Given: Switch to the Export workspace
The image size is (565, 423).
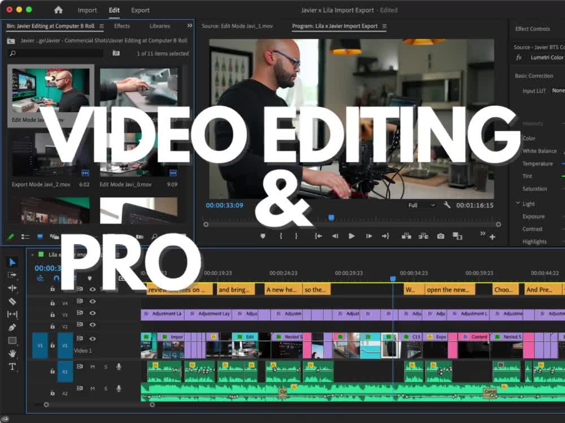Looking at the screenshot, I should coord(140,10).
